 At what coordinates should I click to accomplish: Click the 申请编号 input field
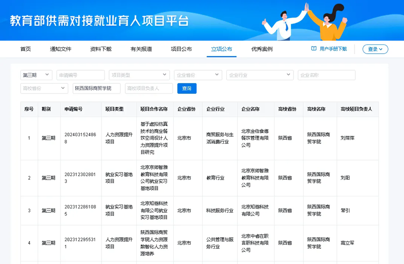(80, 75)
